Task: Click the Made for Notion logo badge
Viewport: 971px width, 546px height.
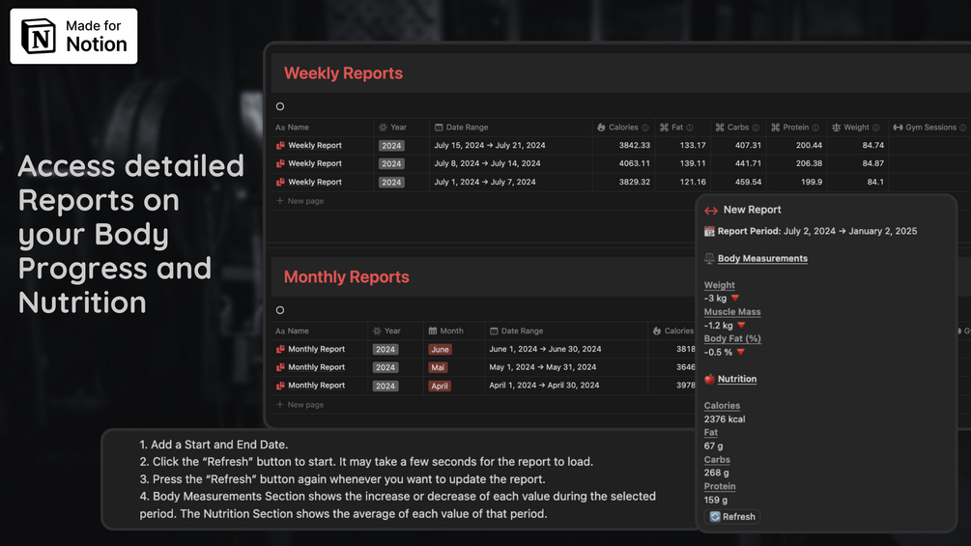Action: click(73, 36)
